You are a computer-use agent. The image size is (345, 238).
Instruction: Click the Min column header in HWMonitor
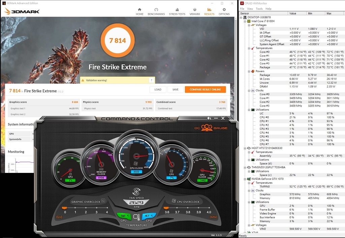click(x=316, y=13)
